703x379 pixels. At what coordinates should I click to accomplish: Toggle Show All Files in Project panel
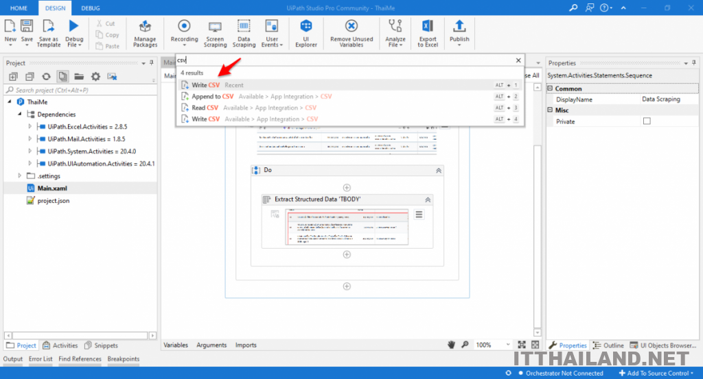pos(62,77)
